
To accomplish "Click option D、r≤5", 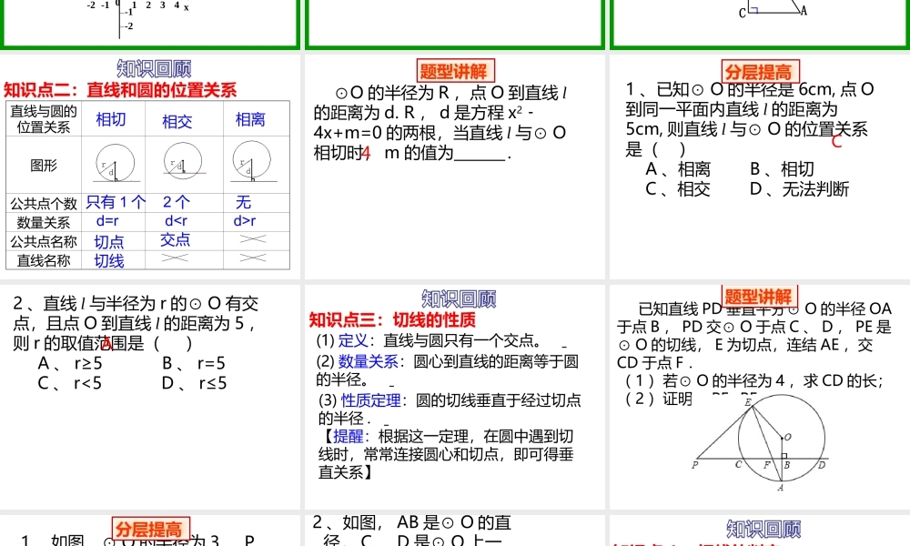I will 195,383.
